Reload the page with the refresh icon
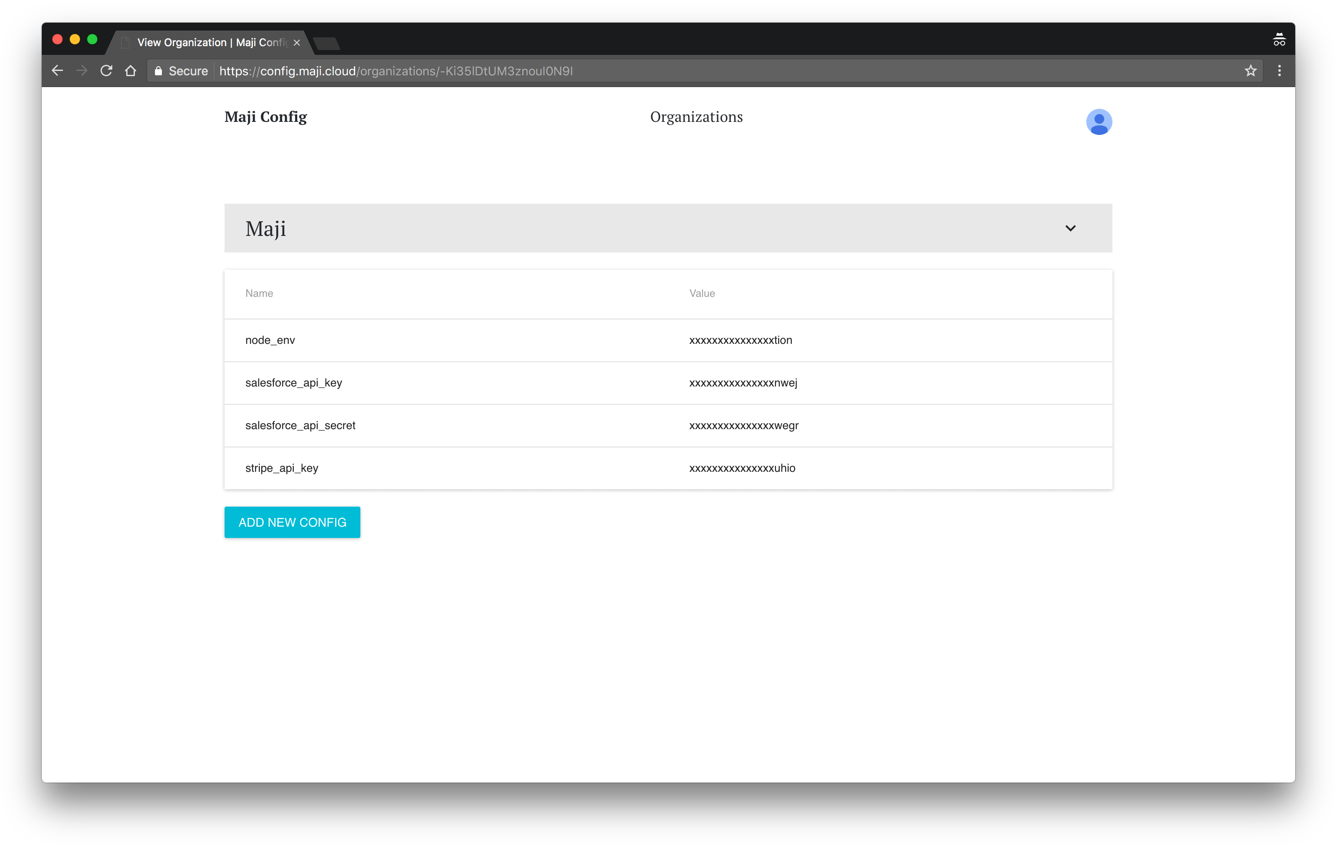This screenshot has width=1337, height=847. point(106,71)
